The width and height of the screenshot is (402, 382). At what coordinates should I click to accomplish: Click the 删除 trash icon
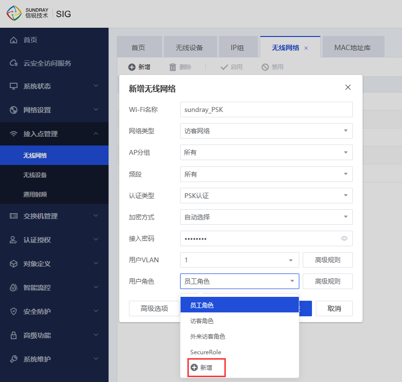[x=173, y=67]
